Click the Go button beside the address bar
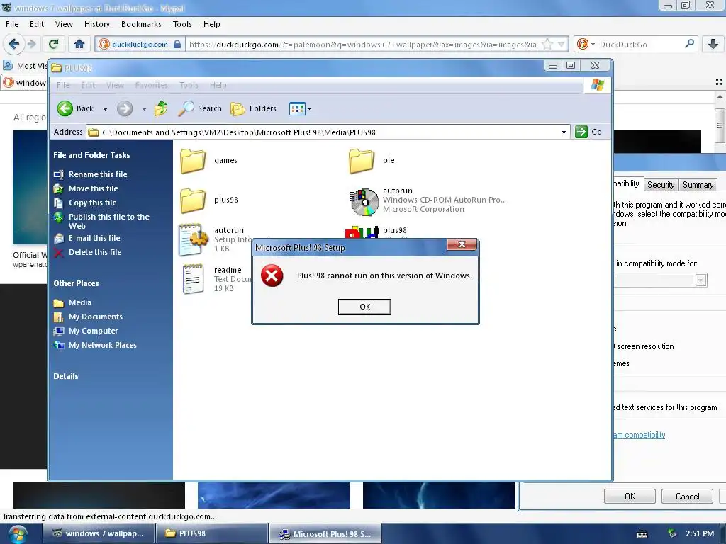The image size is (726, 544). [x=588, y=132]
